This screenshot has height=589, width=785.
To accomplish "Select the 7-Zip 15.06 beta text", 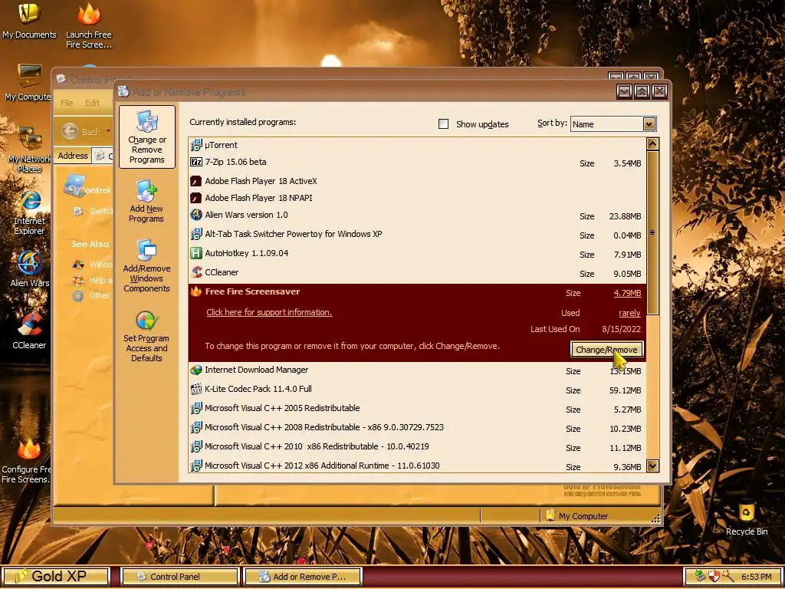I will [235, 163].
